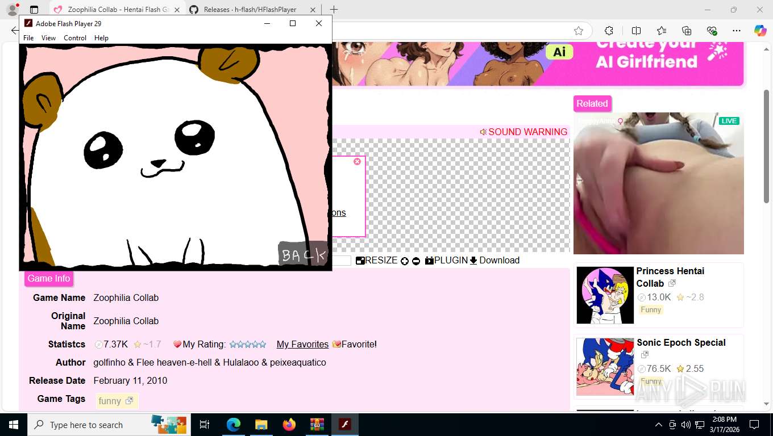The height and width of the screenshot is (436, 773).
Task: Open the Collections icon
Action: [x=687, y=31]
